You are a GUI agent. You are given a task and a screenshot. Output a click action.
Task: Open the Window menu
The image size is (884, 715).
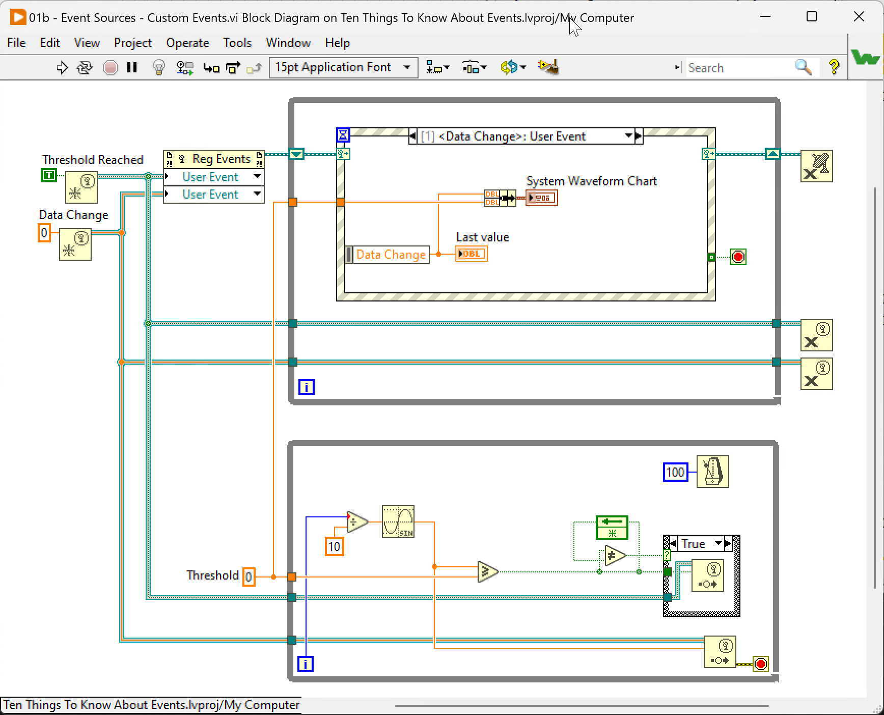pyautogui.click(x=288, y=43)
